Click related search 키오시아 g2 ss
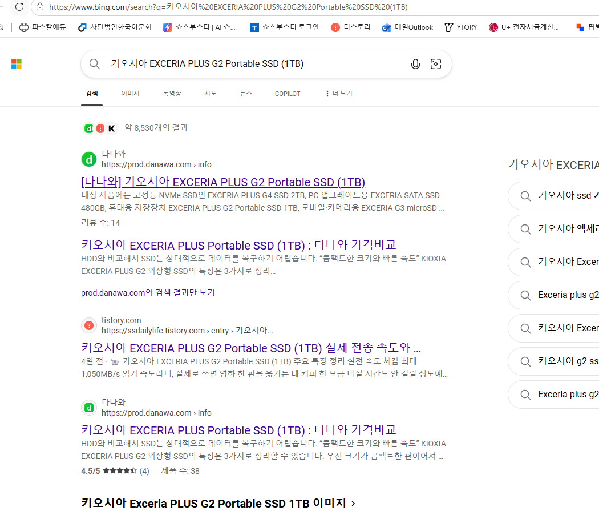This screenshot has height=511, width=599. click(x=553, y=361)
